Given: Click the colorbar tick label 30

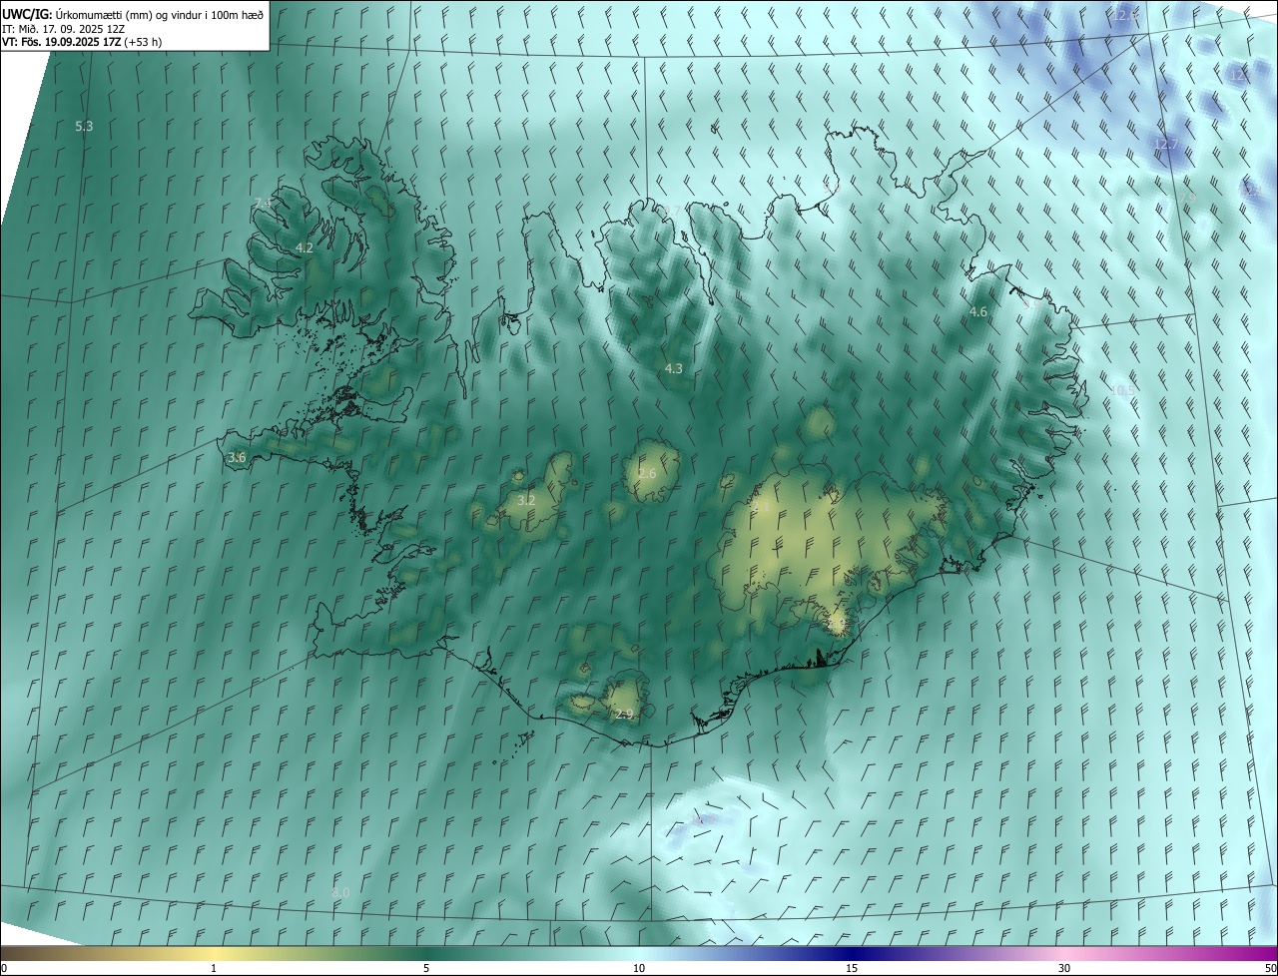Looking at the screenshot, I should tap(1064, 968).
